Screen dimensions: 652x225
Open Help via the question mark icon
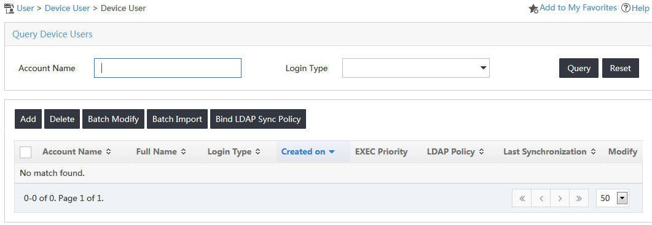[626, 8]
